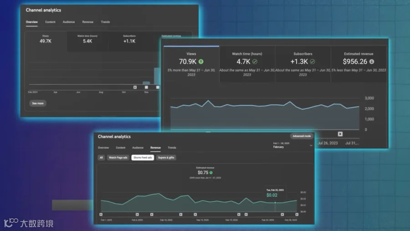
Task: Click video play marker above Jul 26, 2023
Action: (340, 134)
